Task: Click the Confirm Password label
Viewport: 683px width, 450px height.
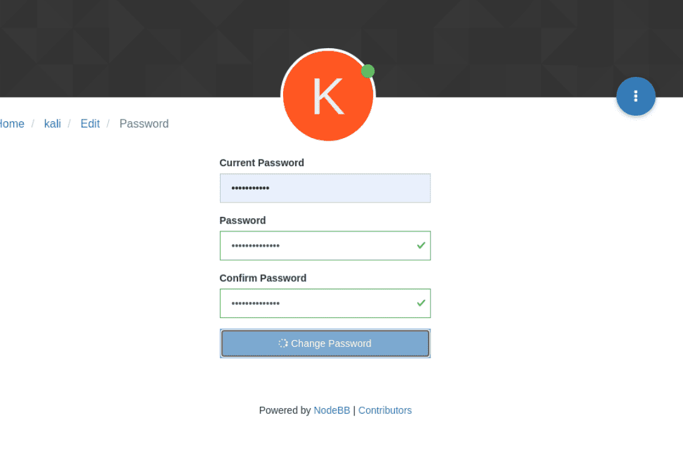Action: coord(262,278)
